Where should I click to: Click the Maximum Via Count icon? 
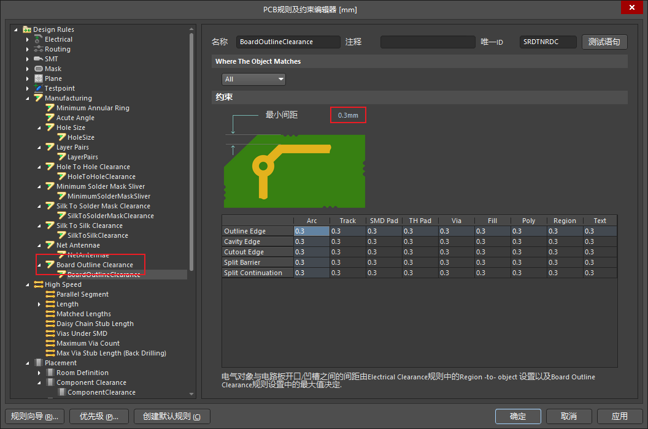click(x=50, y=343)
